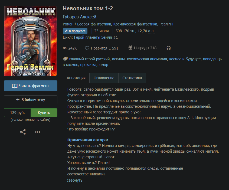This screenshot has width=229, height=190.
Task: Click the gift icon next to Награды
Action: (130, 48)
